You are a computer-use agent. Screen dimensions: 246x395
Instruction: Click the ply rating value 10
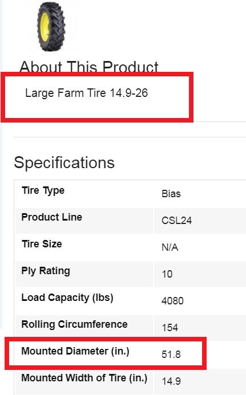[x=167, y=274]
